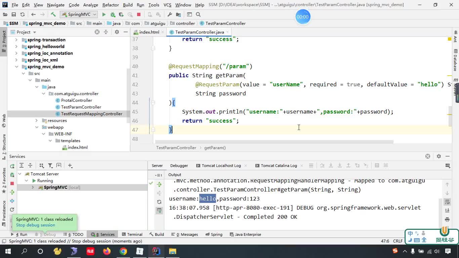459x258 pixels.
Task: Toggle soft-wrap in console output
Action: pyautogui.click(x=447, y=202)
